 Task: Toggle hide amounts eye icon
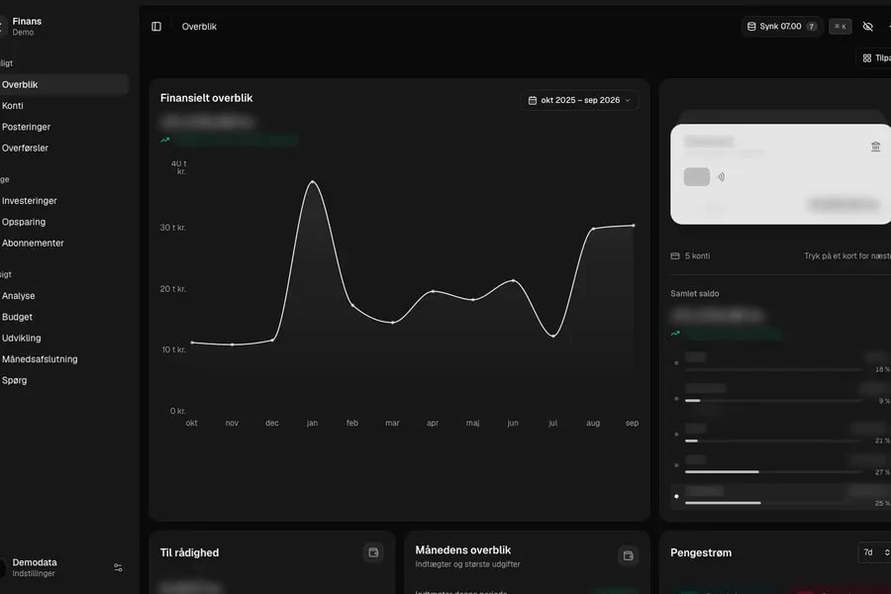coord(867,26)
